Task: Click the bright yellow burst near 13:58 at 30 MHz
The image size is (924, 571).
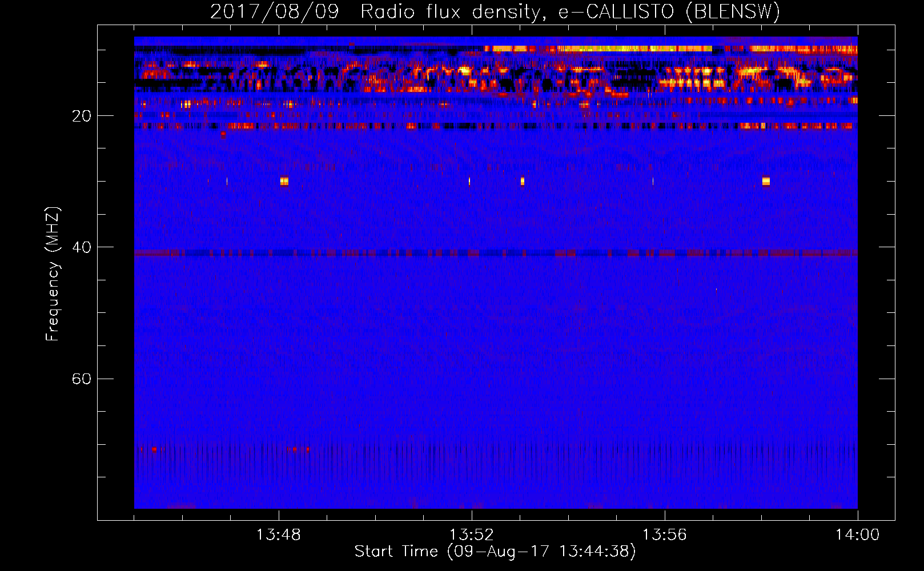Action: (766, 182)
